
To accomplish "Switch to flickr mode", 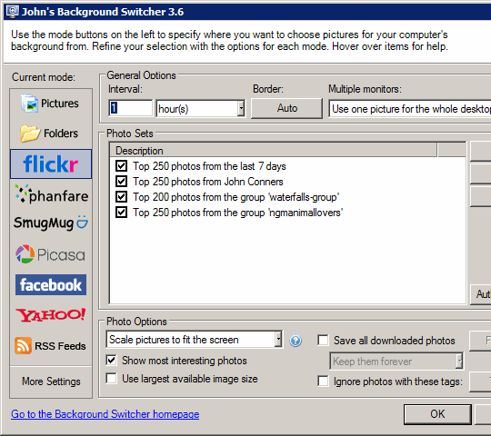I will point(51,163).
